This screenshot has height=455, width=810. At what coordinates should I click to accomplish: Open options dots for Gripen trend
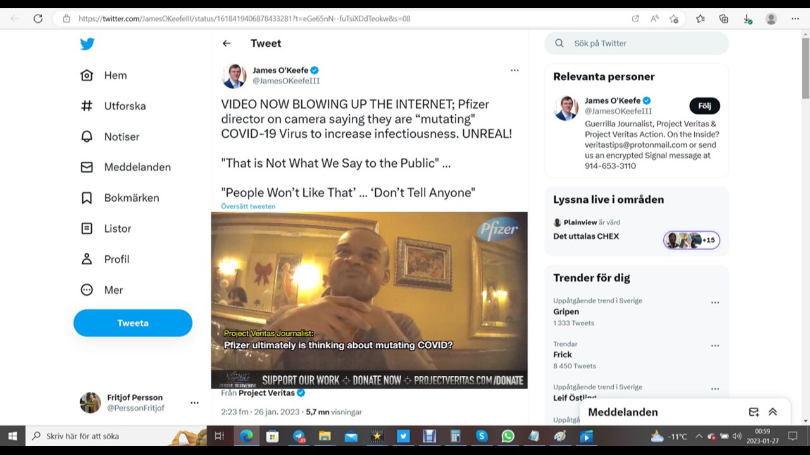click(x=715, y=303)
